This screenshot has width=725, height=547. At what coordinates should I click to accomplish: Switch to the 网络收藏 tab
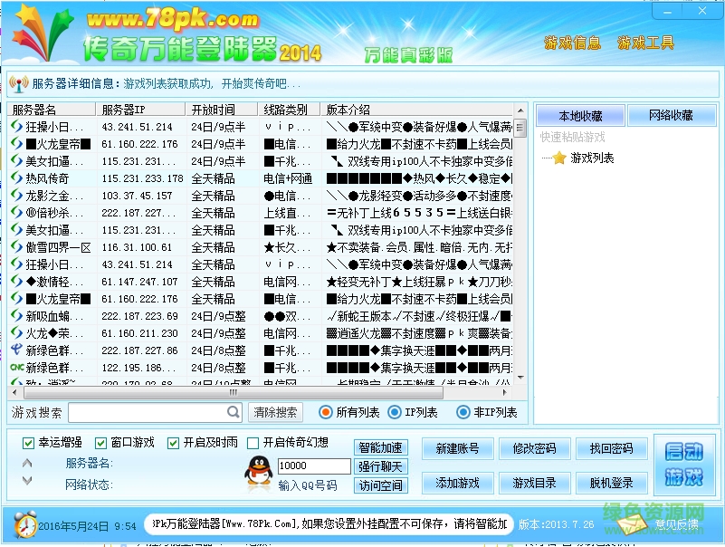coord(670,115)
